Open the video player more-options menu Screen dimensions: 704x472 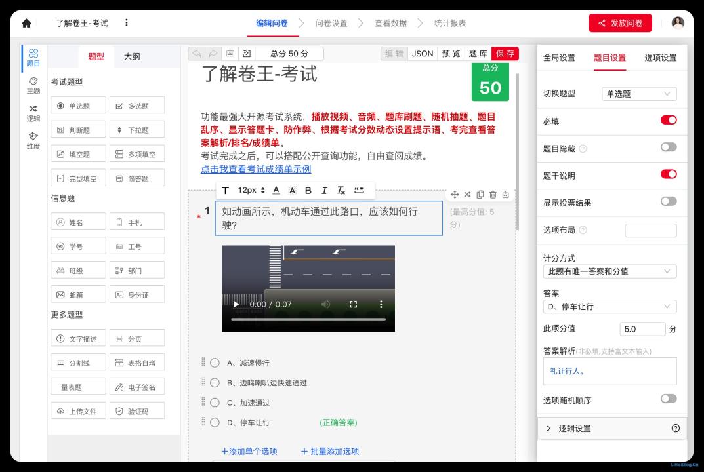pos(381,304)
